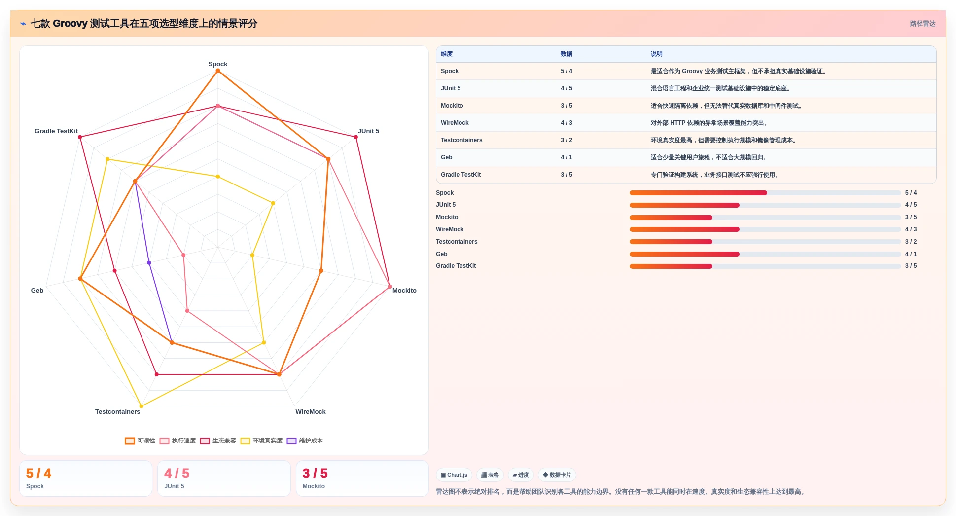The height and width of the screenshot is (516, 956).
Task: Click the 路径雷达 label in header
Action: click(922, 24)
